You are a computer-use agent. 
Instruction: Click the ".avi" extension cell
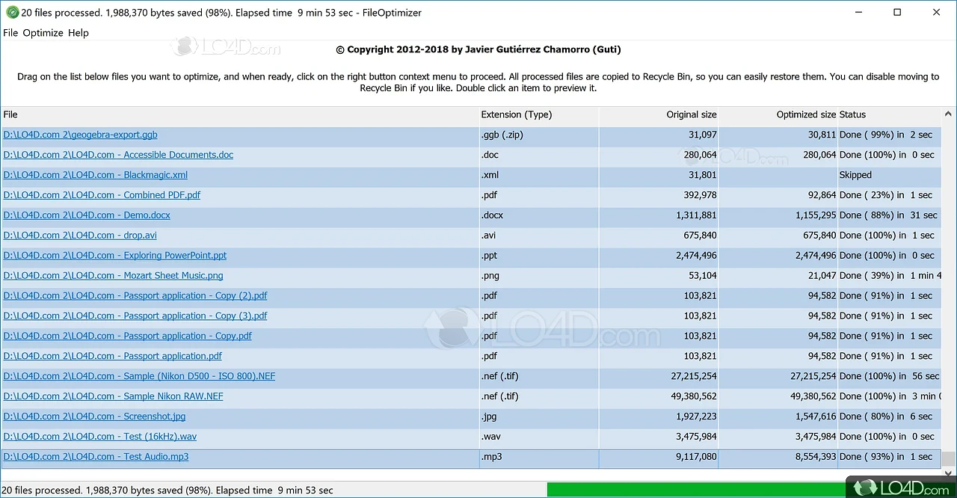490,236
